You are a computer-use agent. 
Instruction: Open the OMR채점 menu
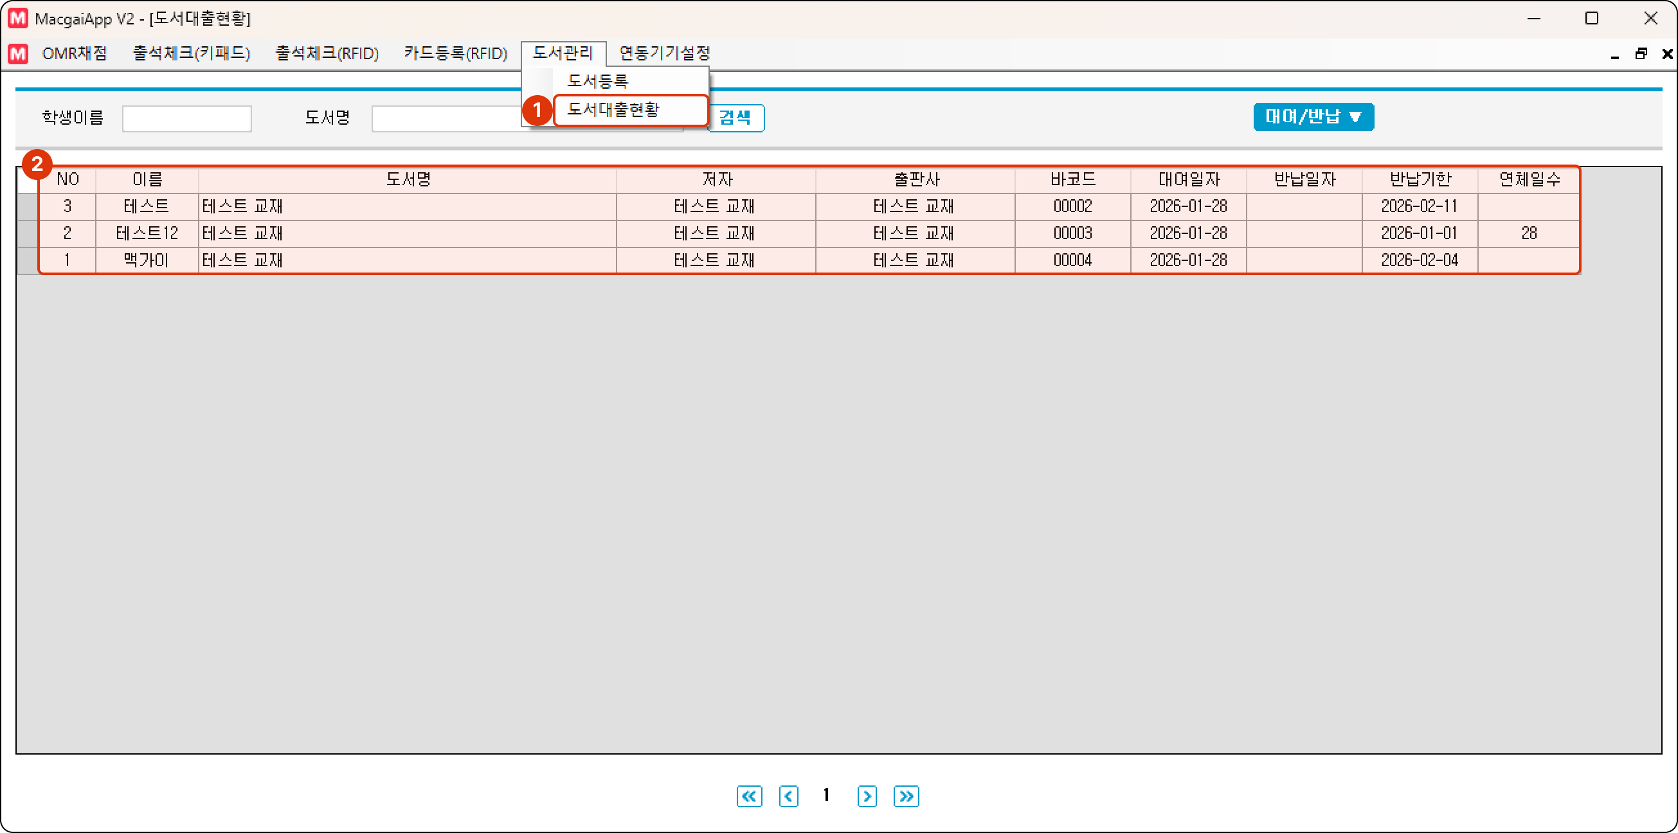click(75, 53)
